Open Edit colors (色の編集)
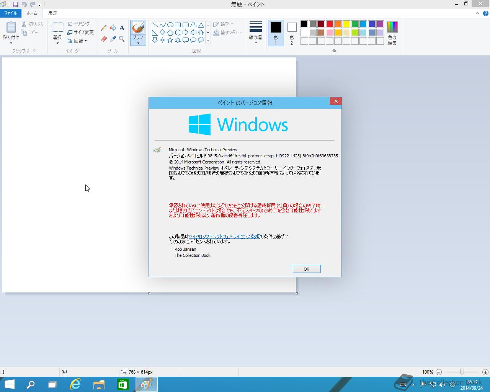The height and width of the screenshot is (392, 490). [x=392, y=33]
